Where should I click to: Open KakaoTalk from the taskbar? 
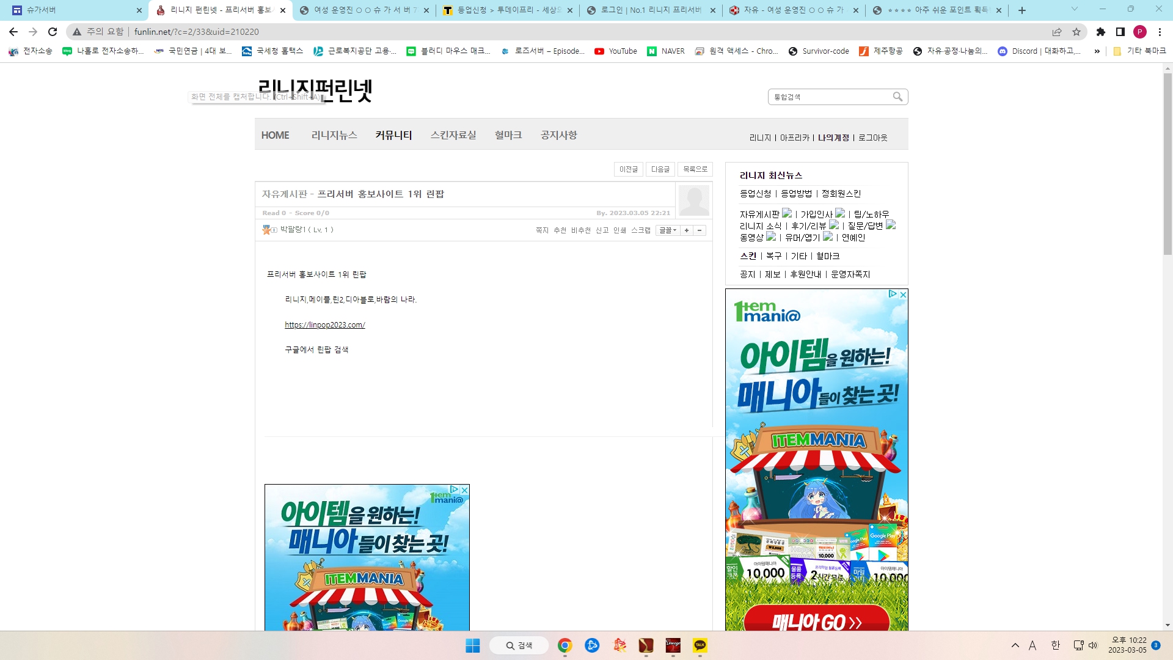click(700, 645)
